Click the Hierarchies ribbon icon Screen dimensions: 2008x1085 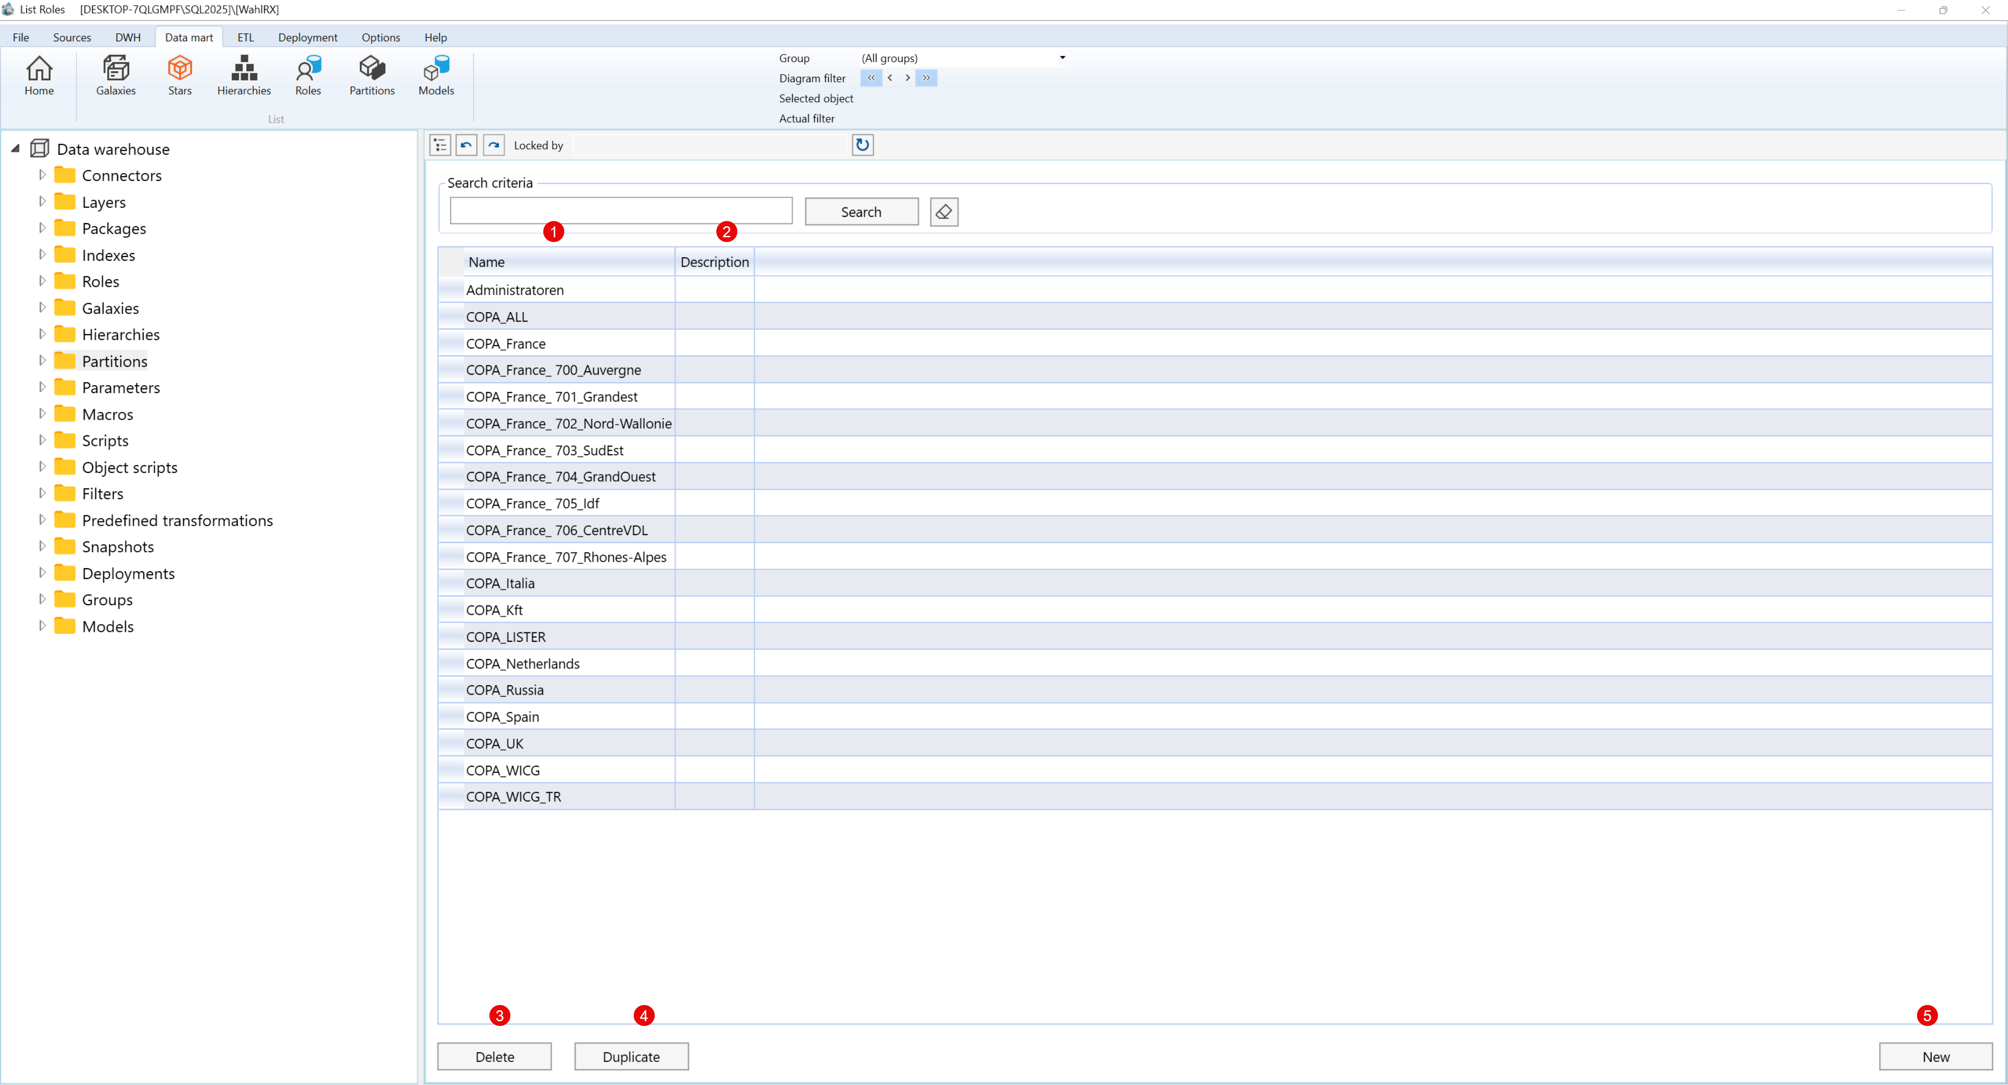click(x=243, y=76)
